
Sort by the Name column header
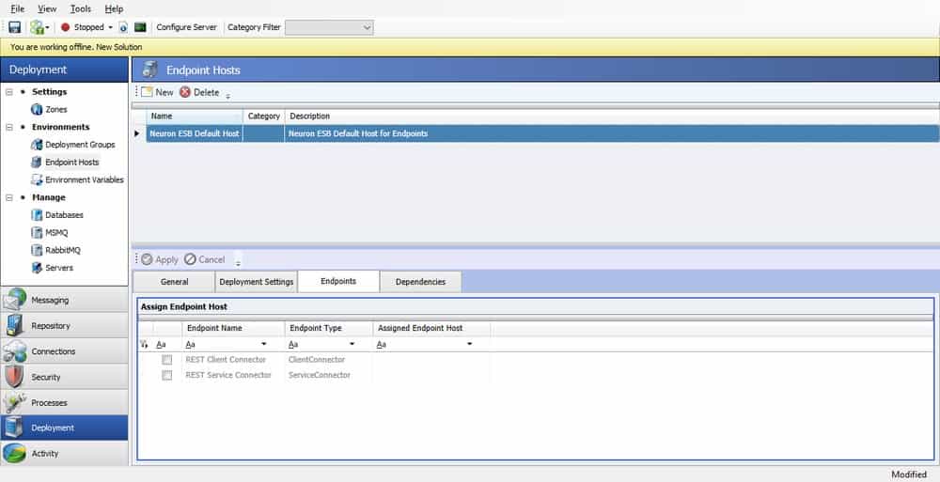[x=195, y=117]
